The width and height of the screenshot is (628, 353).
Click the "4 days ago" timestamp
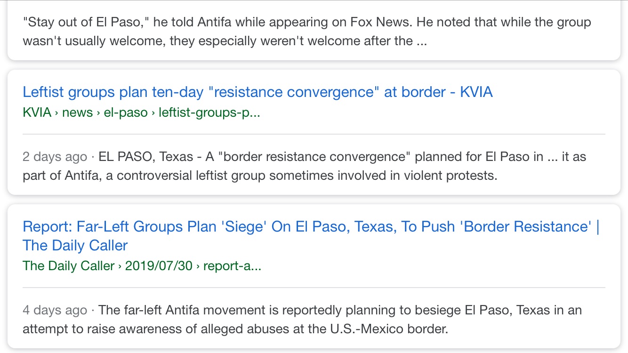(x=55, y=310)
